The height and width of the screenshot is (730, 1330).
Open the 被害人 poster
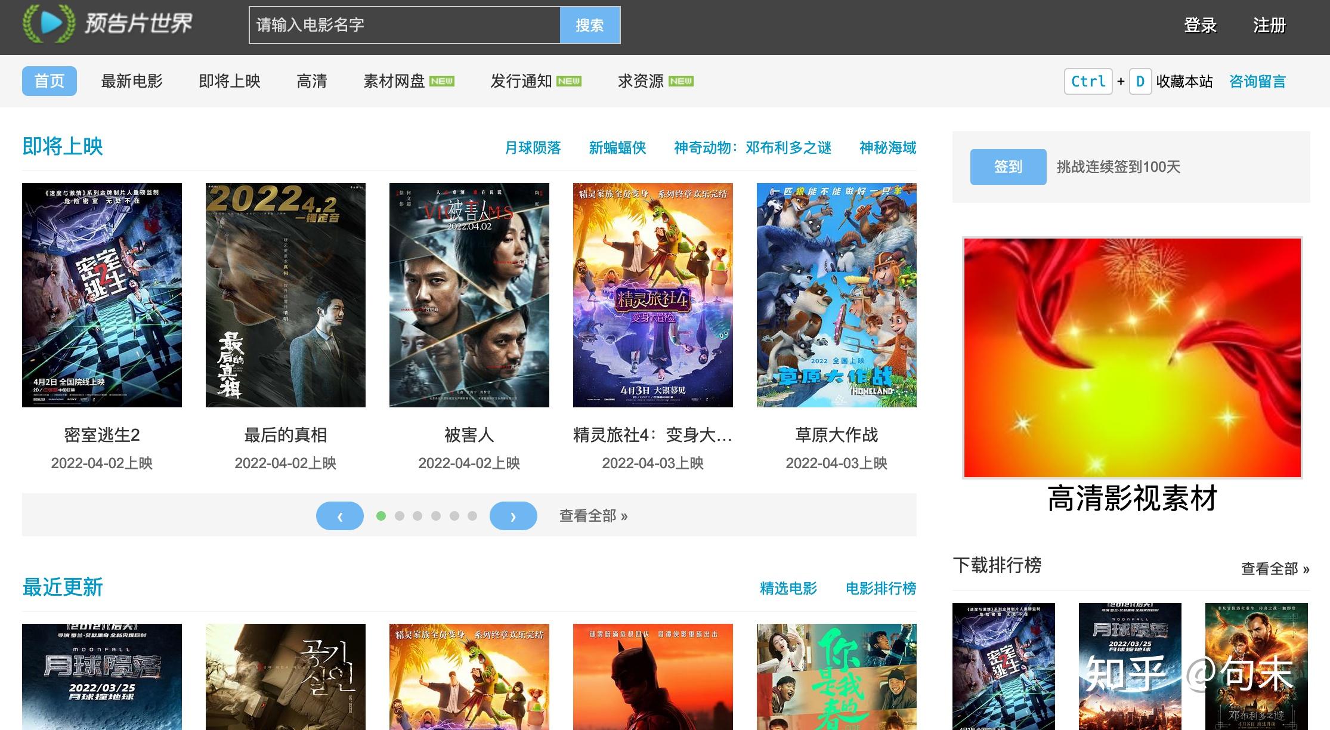point(469,295)
